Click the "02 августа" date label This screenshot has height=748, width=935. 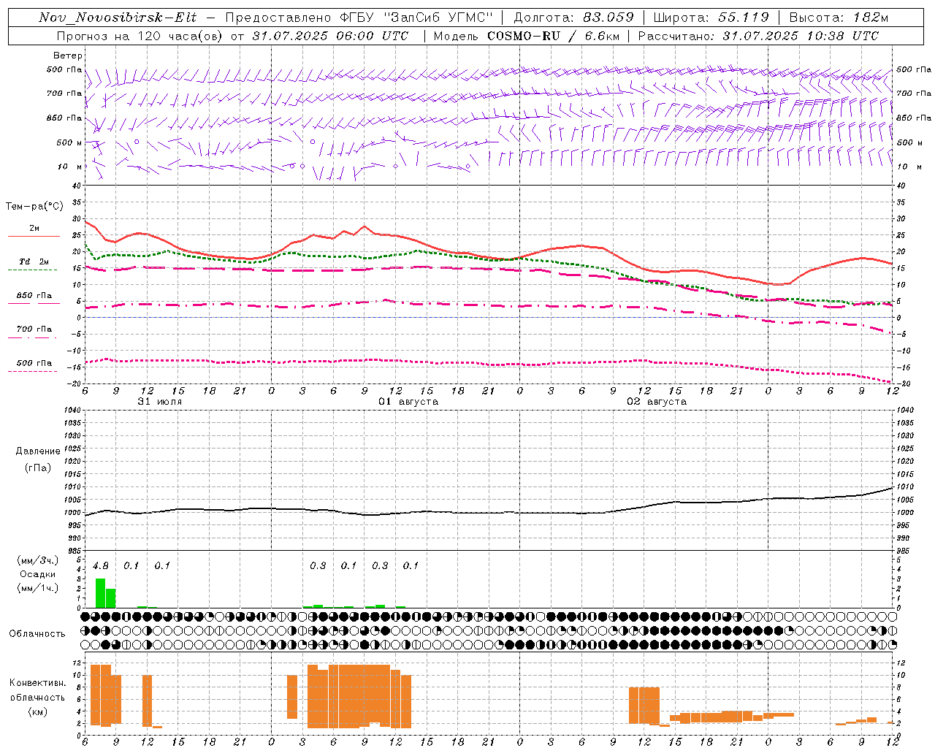point(657,402)
